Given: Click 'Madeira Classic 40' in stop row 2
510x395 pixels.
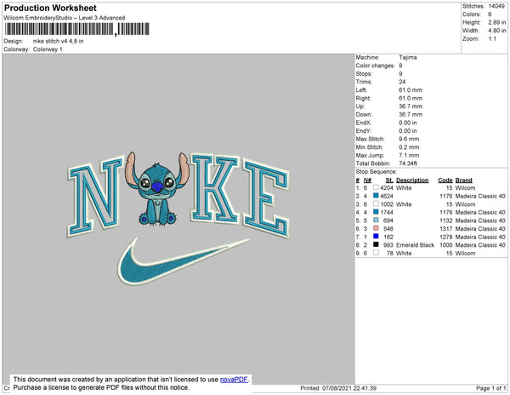Looking at the screenshot, I should click(x=480, y=196).
